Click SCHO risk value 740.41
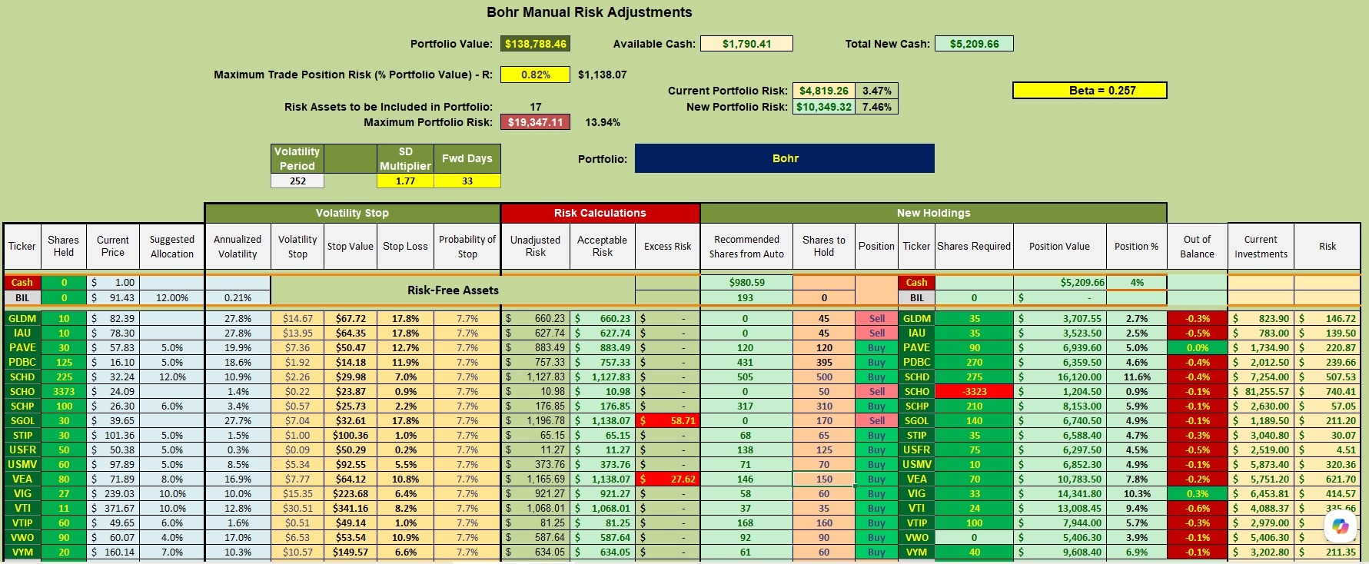Viewport: 1369px width, 564px height. tap(1327, 392)
